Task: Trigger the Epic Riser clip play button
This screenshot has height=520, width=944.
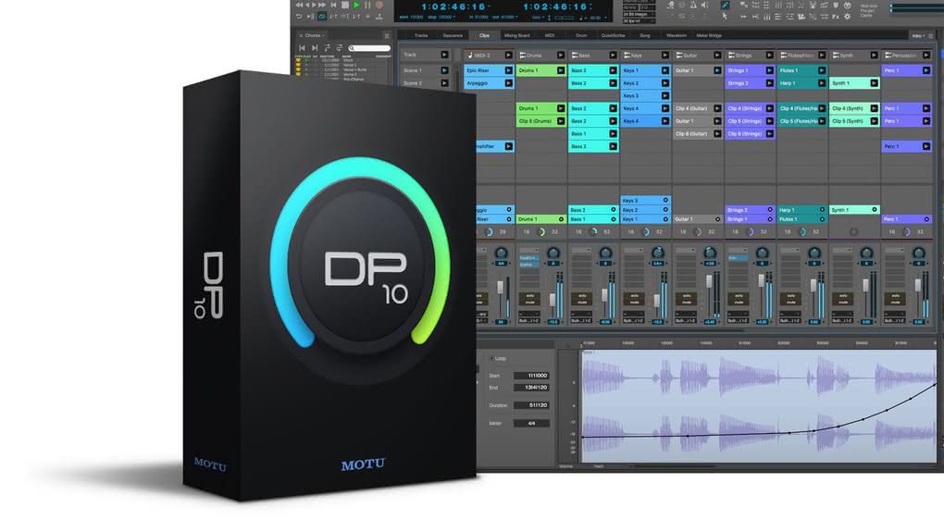Action: tap(508, 70)
